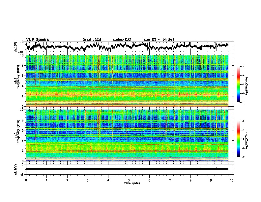
Task: Click time-axis tick label 6
Action: [x=150, y=180]
